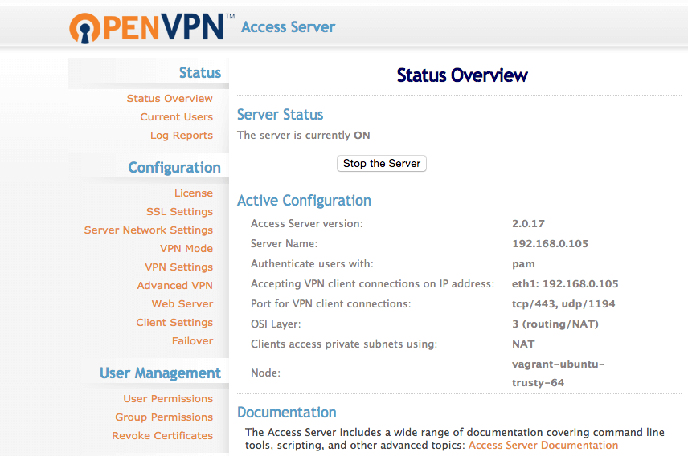Click 'Clients access private subnets using:' label
This screenshot has height=456, width=688.
coord(344,344)
